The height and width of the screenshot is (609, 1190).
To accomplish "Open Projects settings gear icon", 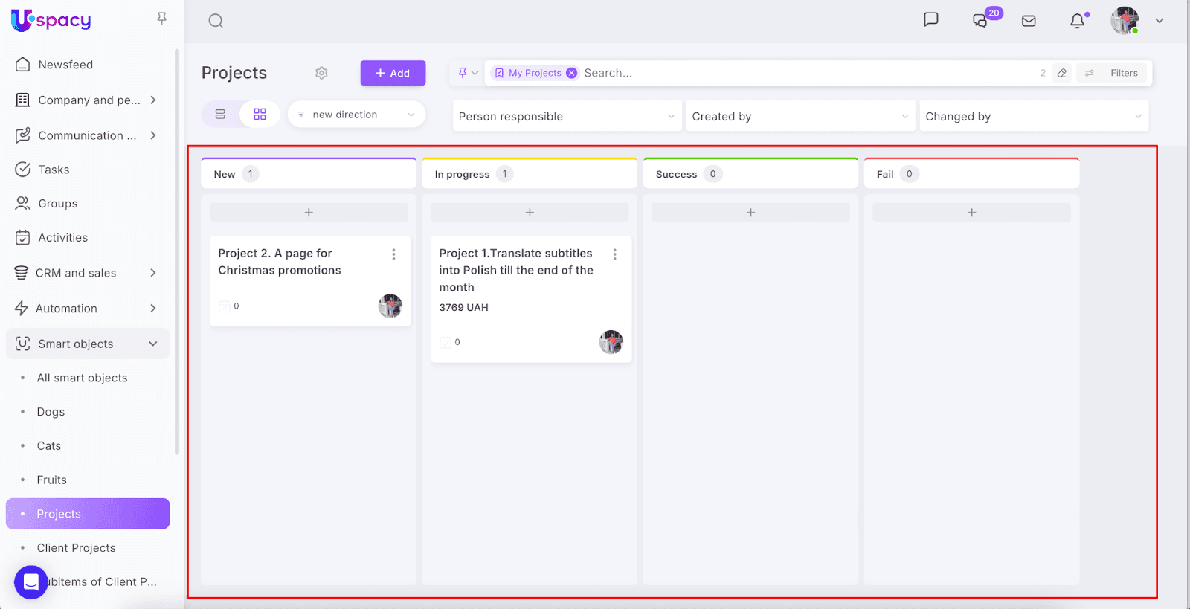I will [x=321, y=73].
